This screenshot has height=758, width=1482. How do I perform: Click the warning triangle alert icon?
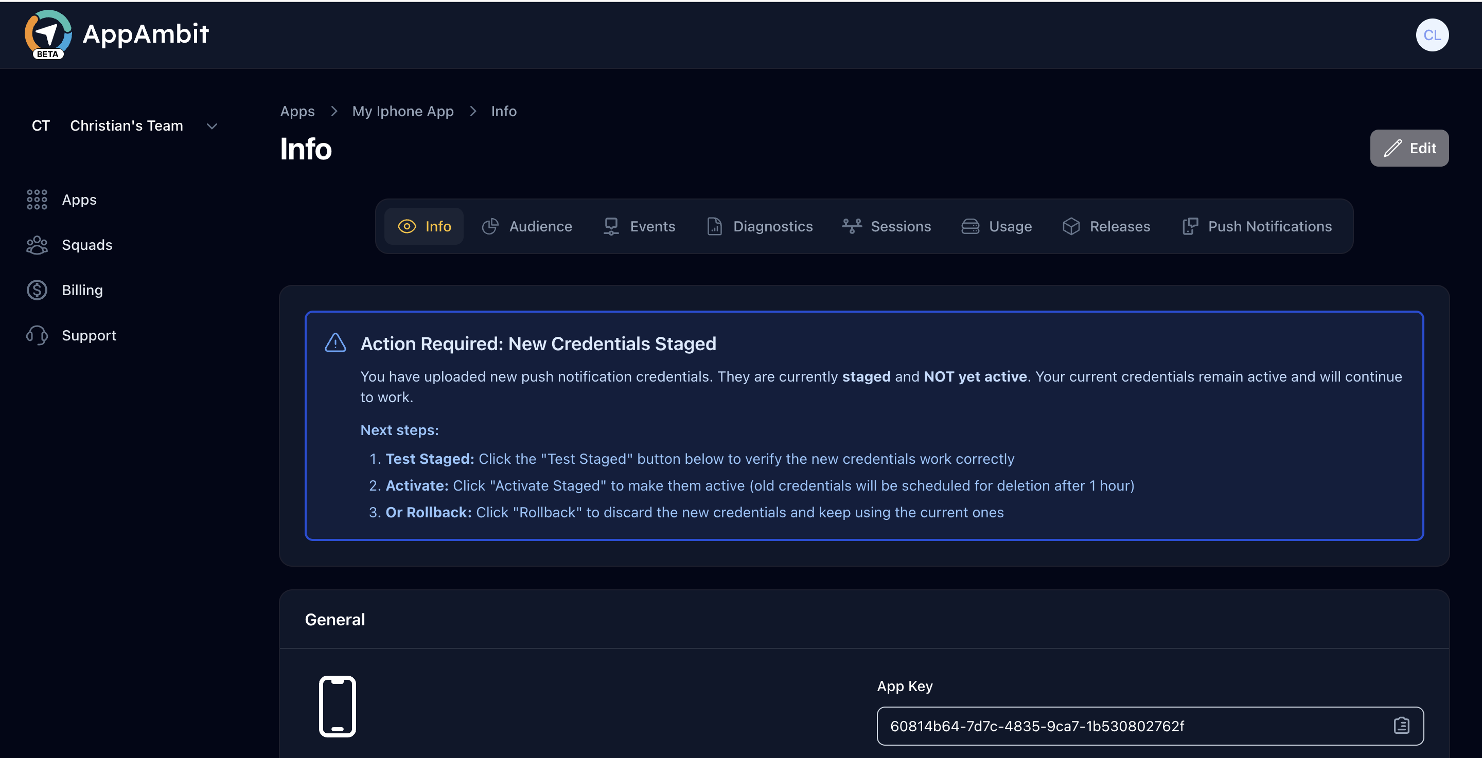(336, 344)
